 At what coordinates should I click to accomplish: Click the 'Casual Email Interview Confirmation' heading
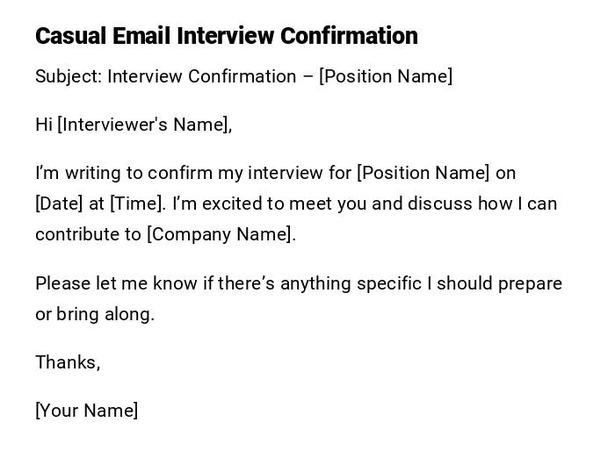click(226, 36)
